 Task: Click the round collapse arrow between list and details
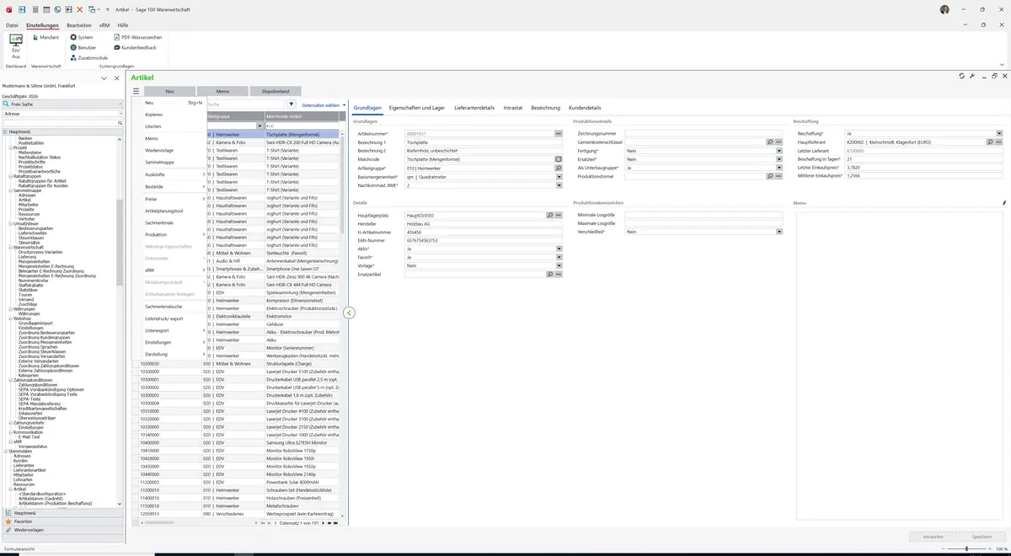point(349,313)
